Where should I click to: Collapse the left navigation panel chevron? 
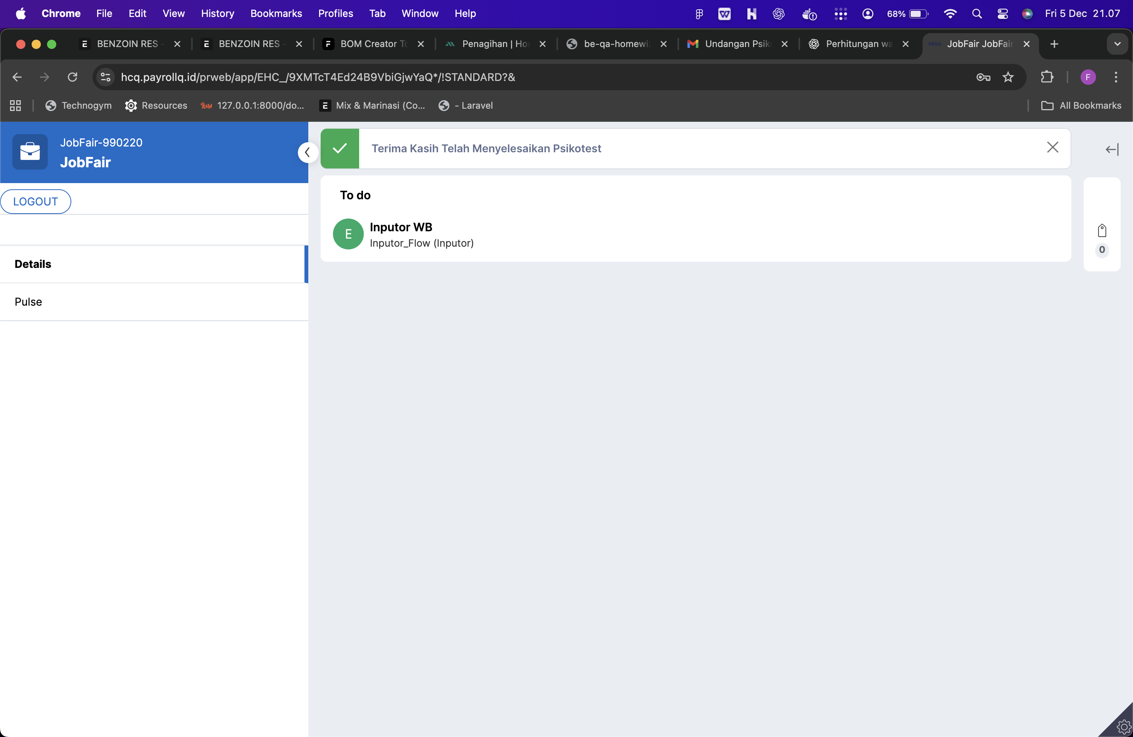pos(308,152)
